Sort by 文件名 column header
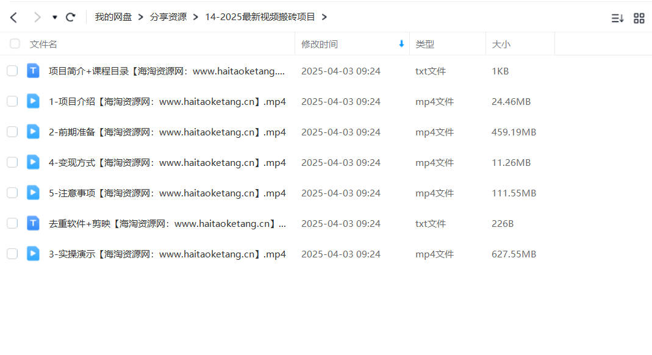The width and height of the screenshot is (652, 355). pos(43,45)
